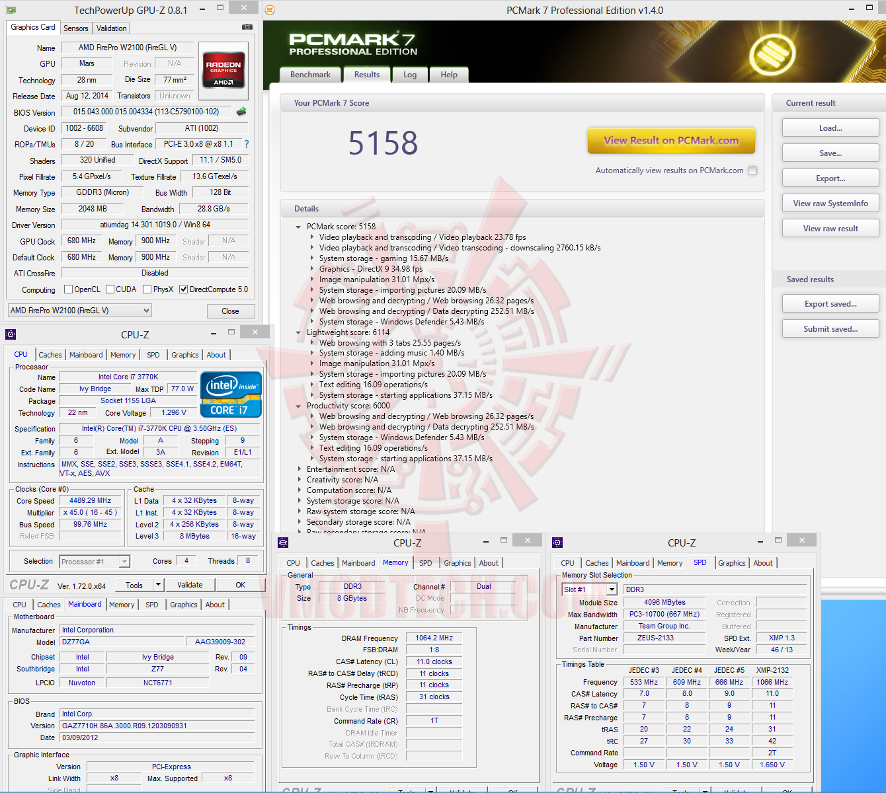The width and height of the screenshot is (886, 793).
Task: Click the Validate button in CPU-Z
Action: [x=190, y=585]
